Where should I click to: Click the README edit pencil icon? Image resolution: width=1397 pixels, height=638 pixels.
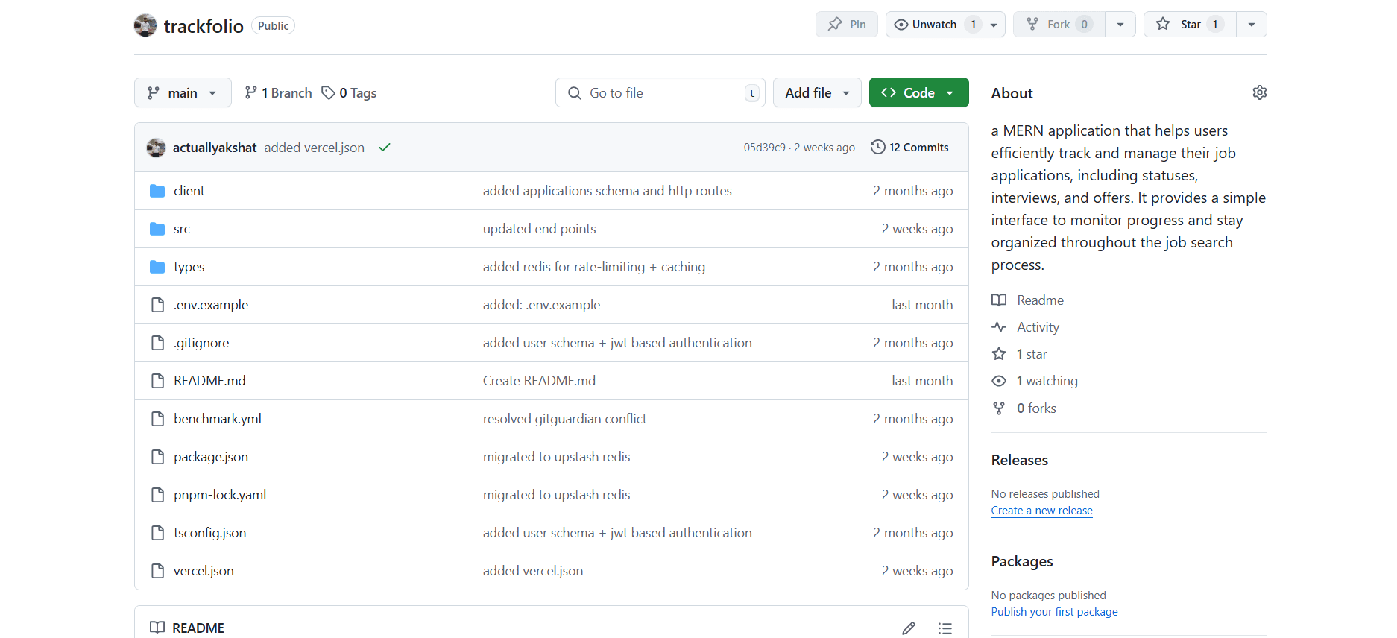pyautogui.click(x=908, y=628)
